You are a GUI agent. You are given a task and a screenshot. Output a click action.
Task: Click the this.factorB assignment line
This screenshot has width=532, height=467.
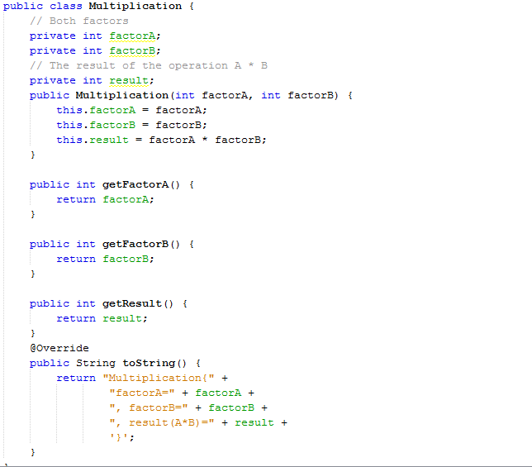click(x=131, y=125)
